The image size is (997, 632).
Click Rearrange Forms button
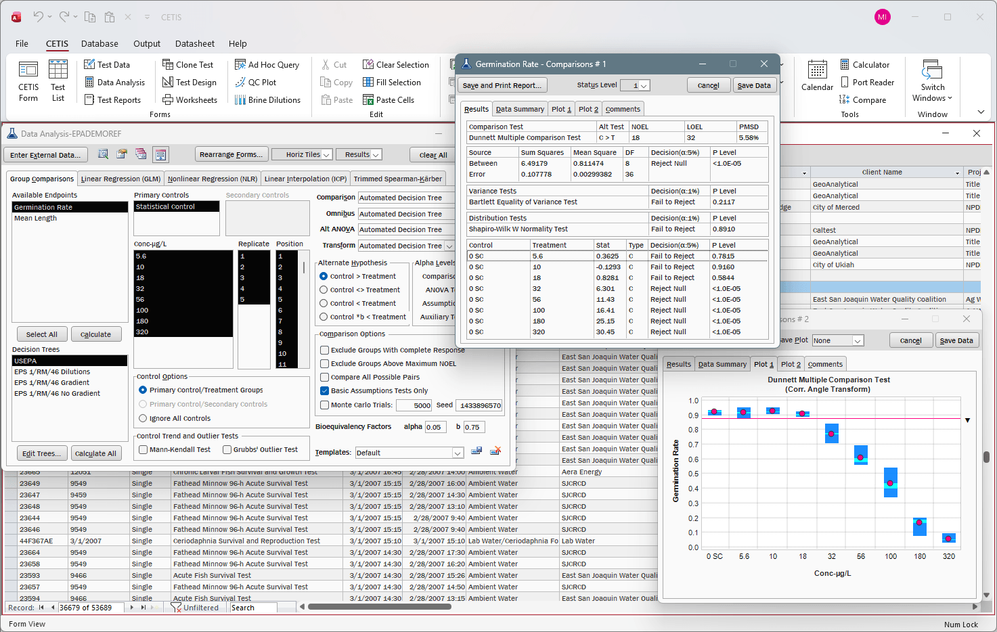click(231, 154)
